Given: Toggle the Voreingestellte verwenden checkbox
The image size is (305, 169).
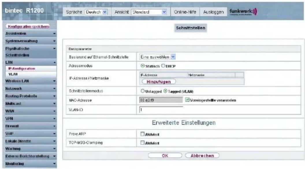Looking at the screenshot, I should [x=187, y=100].
